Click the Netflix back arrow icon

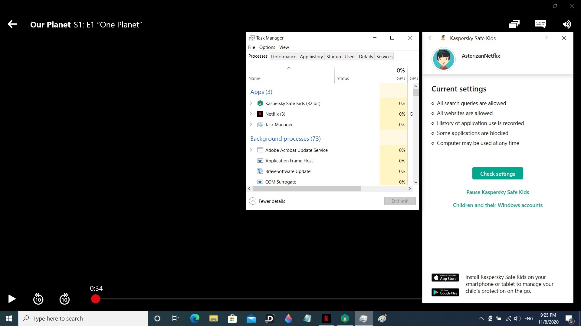point(12,24)
